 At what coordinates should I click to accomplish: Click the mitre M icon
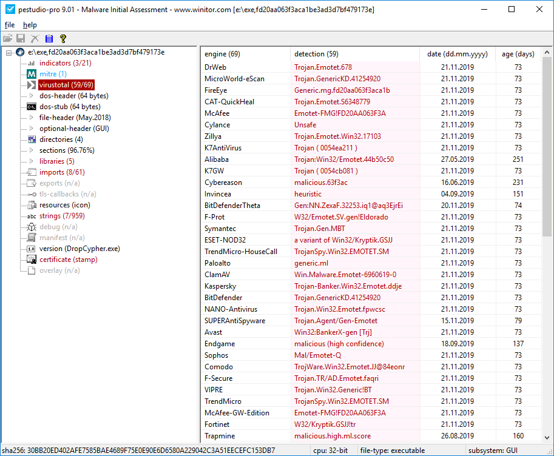point(32,74)
